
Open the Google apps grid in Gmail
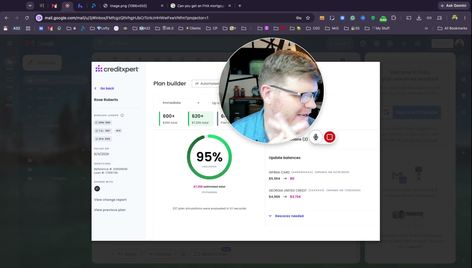point(417,43)
